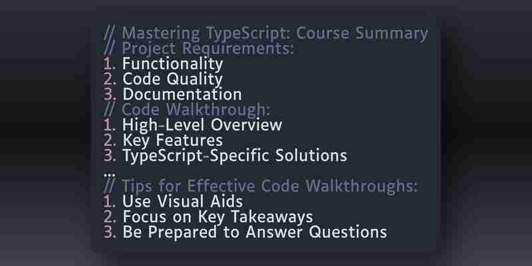Image resolution: width=532 pixels, height=266 pixels.
Task: Click the number 1 before Use Visual Aids
Action: tap(109, 202)
